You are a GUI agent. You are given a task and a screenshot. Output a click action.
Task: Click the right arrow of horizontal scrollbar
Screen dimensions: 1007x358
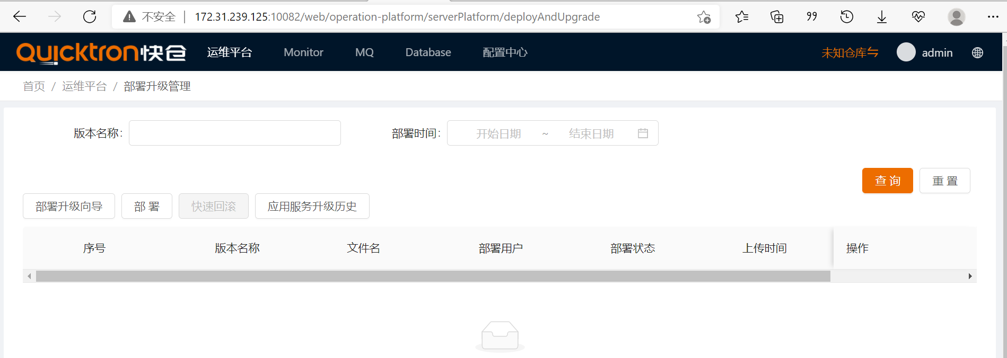(970, 276)
